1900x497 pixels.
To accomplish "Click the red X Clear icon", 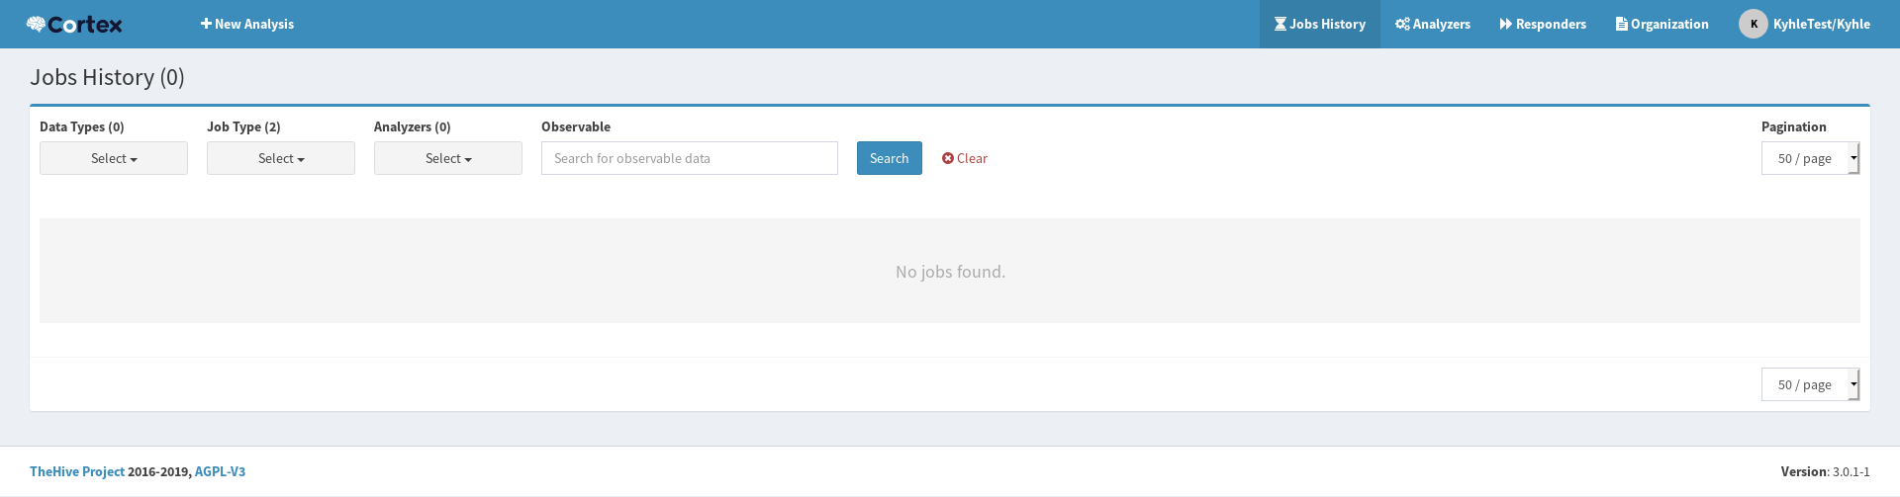I will tap(947, 158).
